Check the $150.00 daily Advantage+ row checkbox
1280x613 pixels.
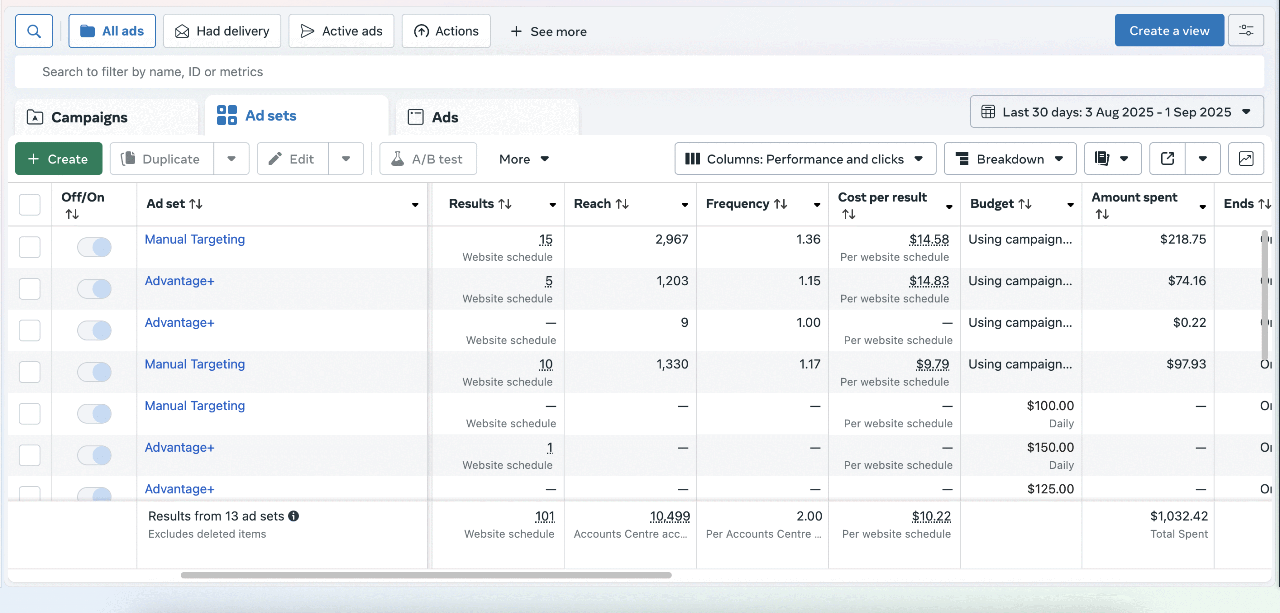[29, 455]
